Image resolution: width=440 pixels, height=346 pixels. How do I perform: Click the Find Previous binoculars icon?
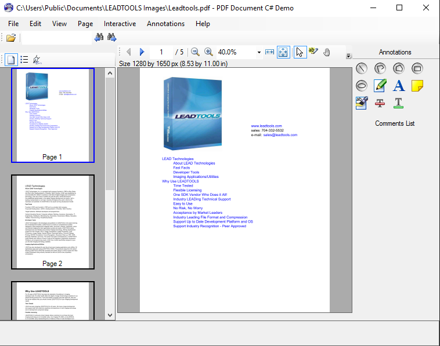coord(99,37)
